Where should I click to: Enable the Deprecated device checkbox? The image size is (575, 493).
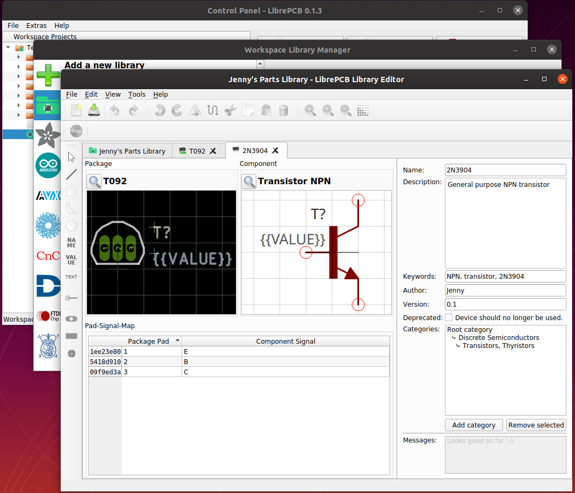449,317
